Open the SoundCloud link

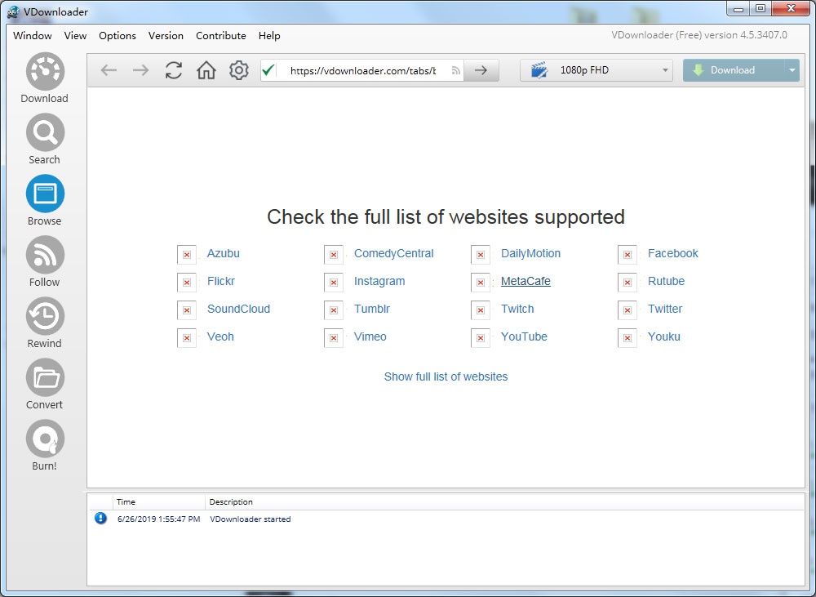(x=238, y=309)
